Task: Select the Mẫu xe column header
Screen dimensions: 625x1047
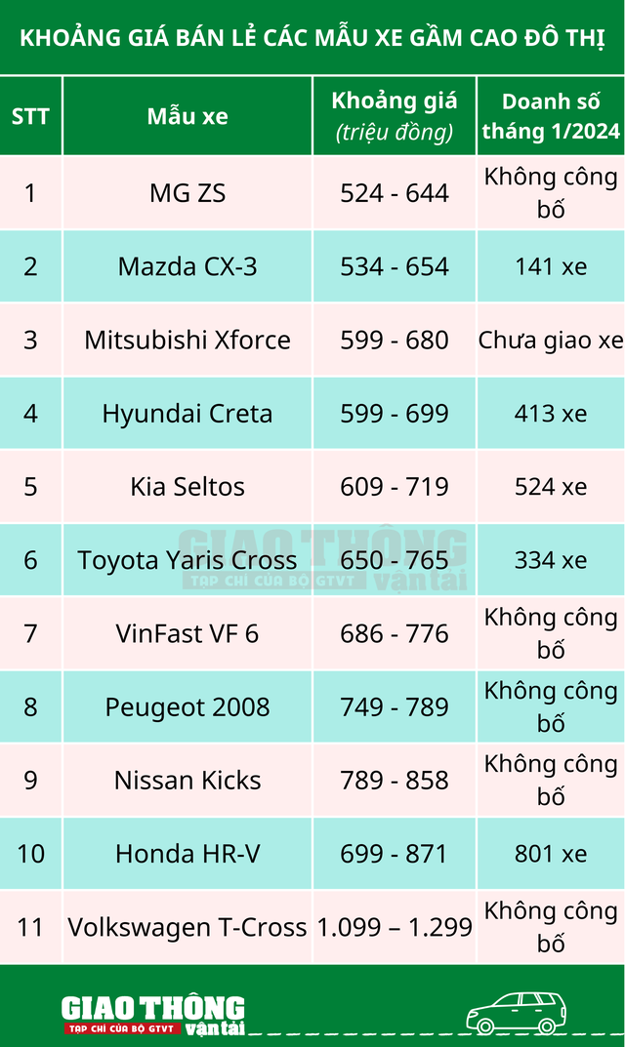Action: [x=187, y=116]
